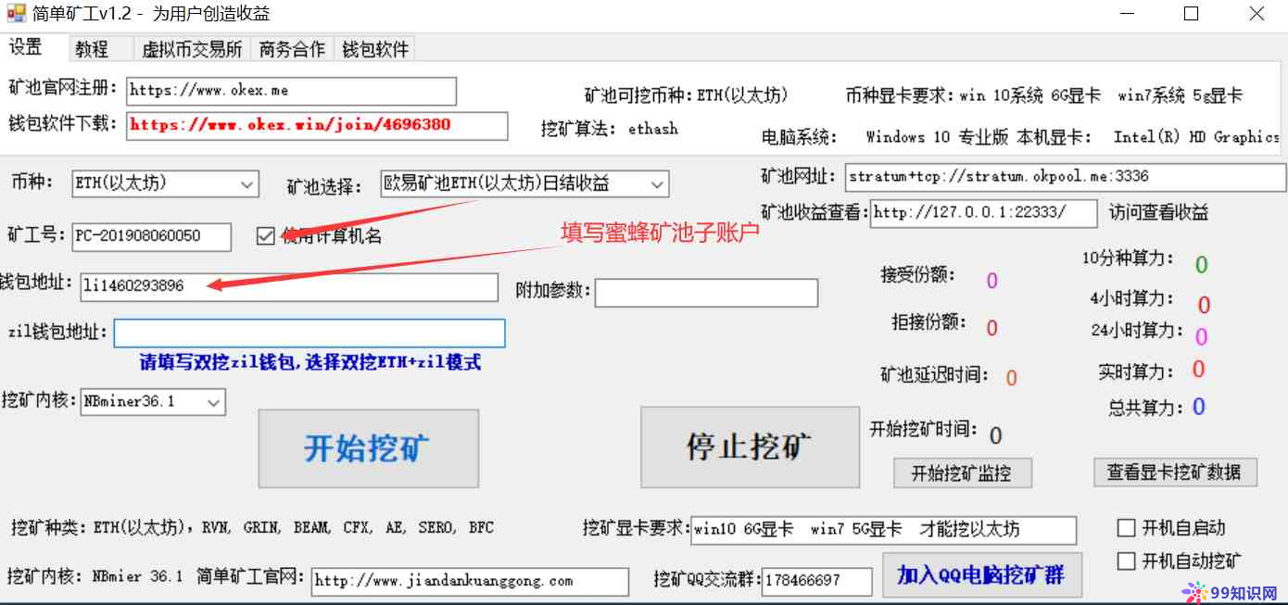Toggle the 使用计算机名 checkbox
The image size is (1288, 605).
coord(266,236)
